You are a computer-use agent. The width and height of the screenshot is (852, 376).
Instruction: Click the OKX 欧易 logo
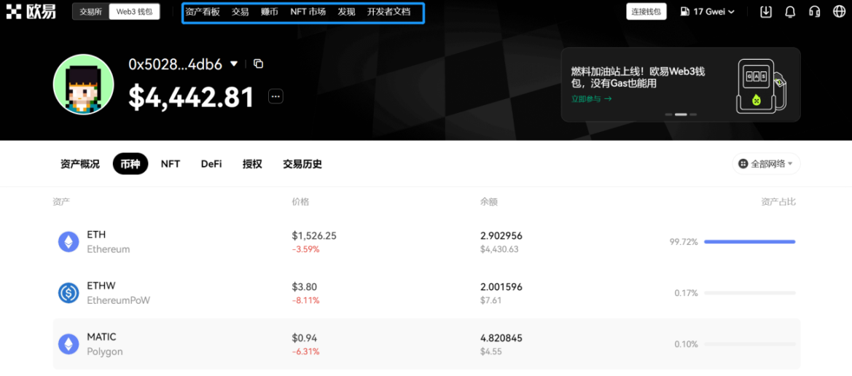click(31, 12)
